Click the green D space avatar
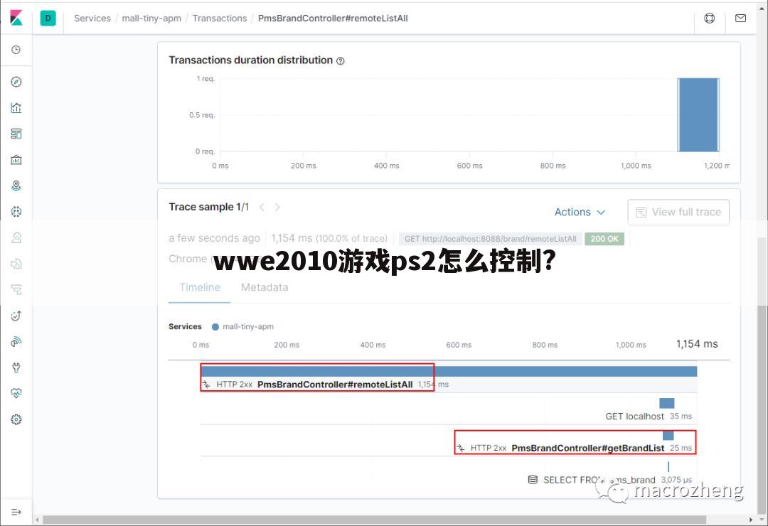The image size is (768, 526). 48,18
